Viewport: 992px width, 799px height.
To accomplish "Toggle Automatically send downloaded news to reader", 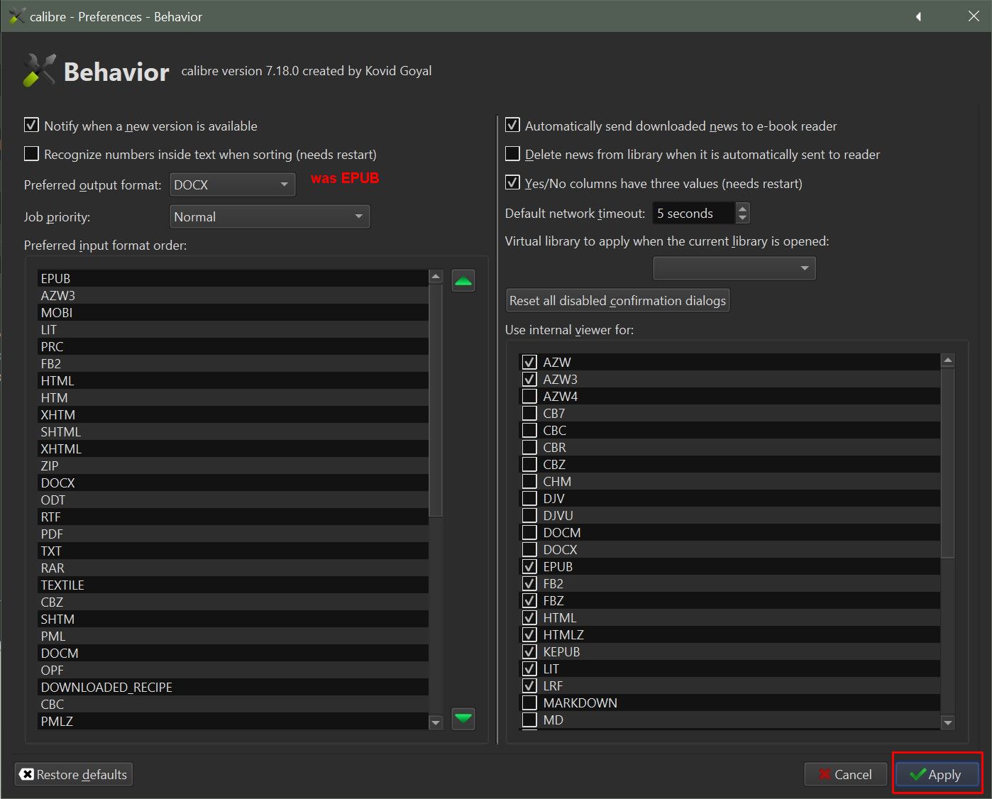I will tap(512, 126).
